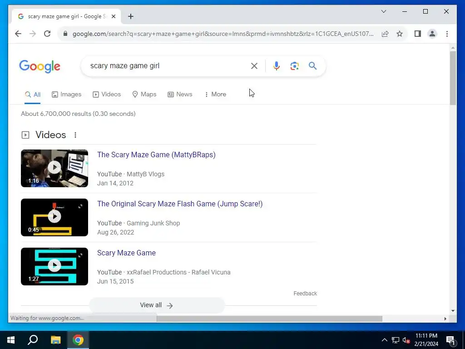
Task: Open Videos section three-dot options
Action: (x=75, y=135)
